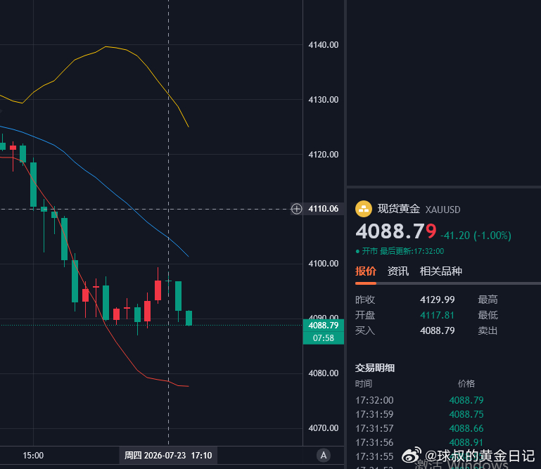Click the 17:32:00 trade row time
The width and height of the screenshot is (541, 469).
374,400
